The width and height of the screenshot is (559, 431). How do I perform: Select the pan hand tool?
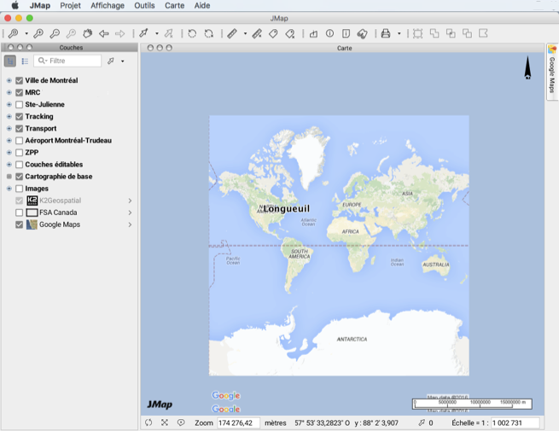(87, 33)
